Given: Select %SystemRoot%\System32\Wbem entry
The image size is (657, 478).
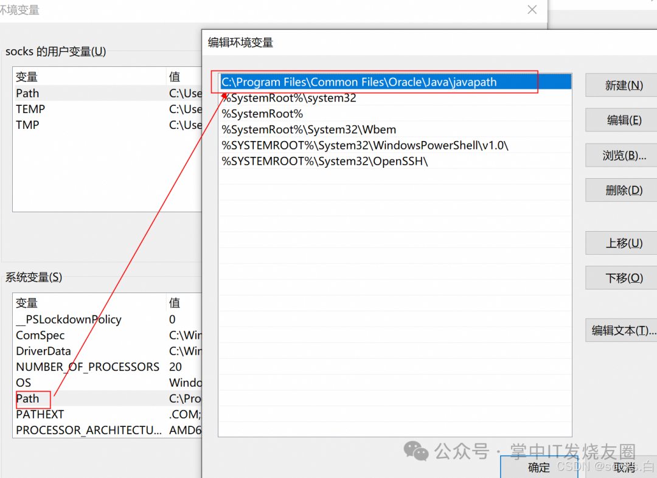Looking at the screenshot, I should (x=395, y=130).
